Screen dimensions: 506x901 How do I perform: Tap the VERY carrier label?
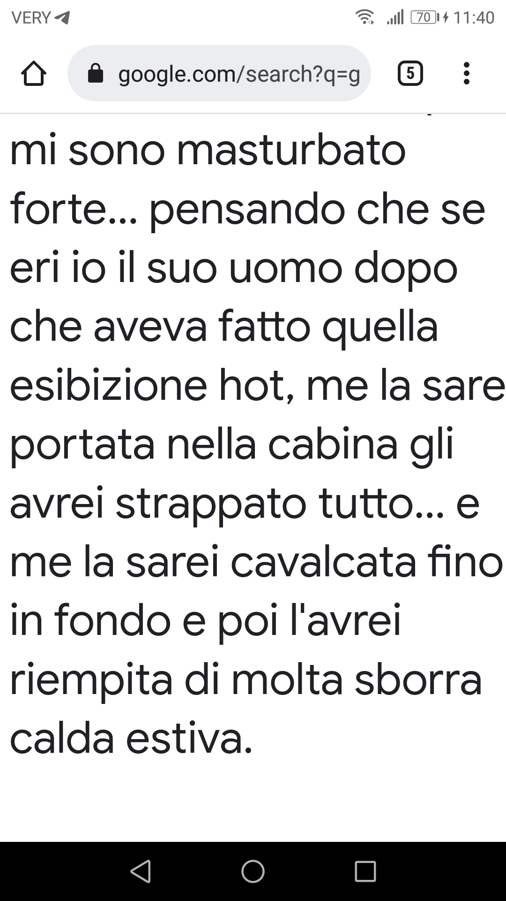pyautogui.click(x=31, y=18)
